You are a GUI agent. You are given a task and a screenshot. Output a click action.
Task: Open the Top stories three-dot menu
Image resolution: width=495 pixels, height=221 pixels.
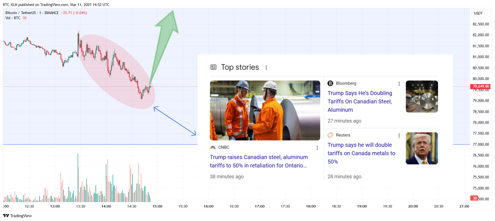click(x=266, y=68)
